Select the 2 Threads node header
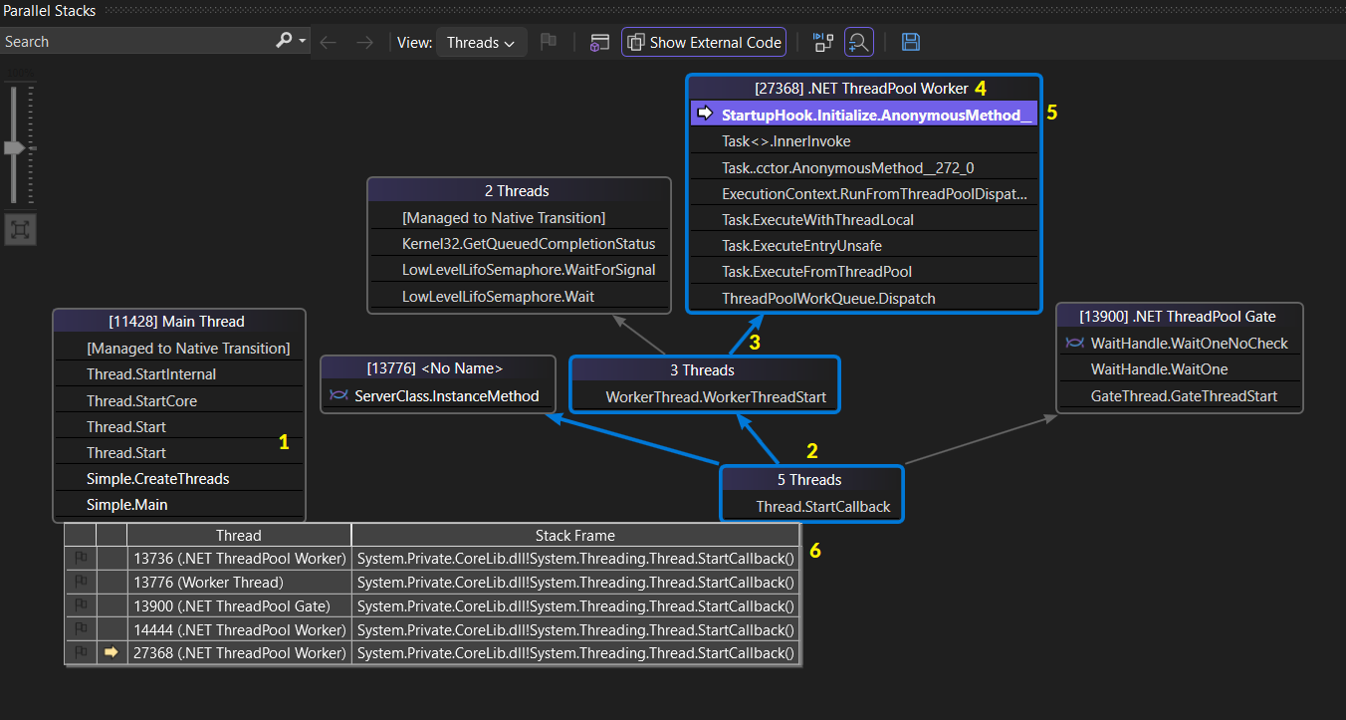 [518, 191]
